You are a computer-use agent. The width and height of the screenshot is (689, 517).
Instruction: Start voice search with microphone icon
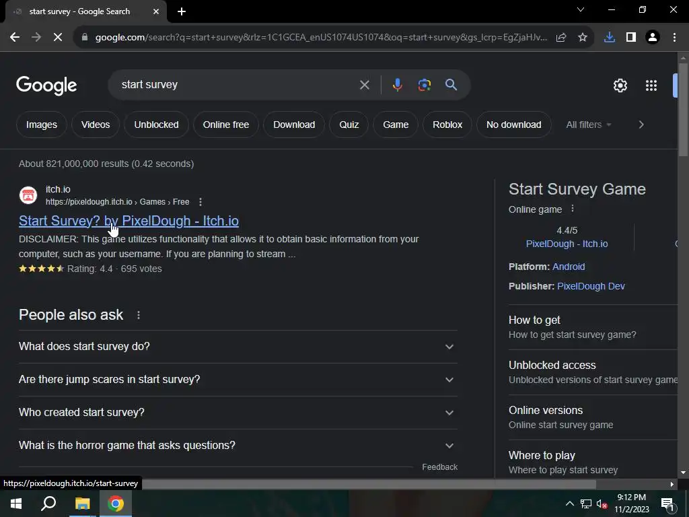tap(397, 85)
